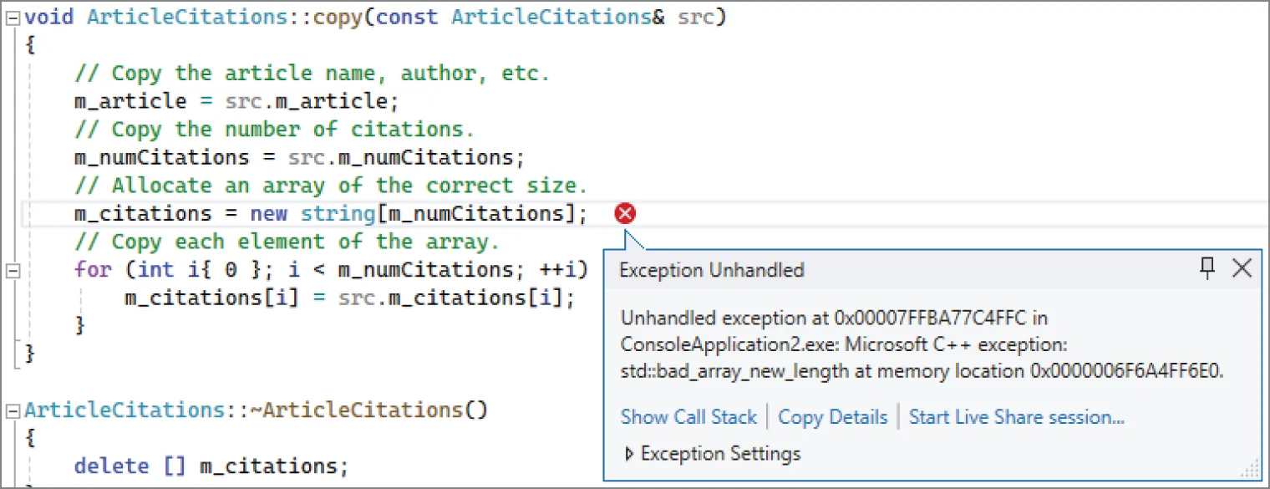Pin the Exception Unhandled popup
Screen dimensions: 1270x489
coord(1206,269)
